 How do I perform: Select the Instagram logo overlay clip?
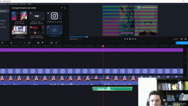point(91,71)
